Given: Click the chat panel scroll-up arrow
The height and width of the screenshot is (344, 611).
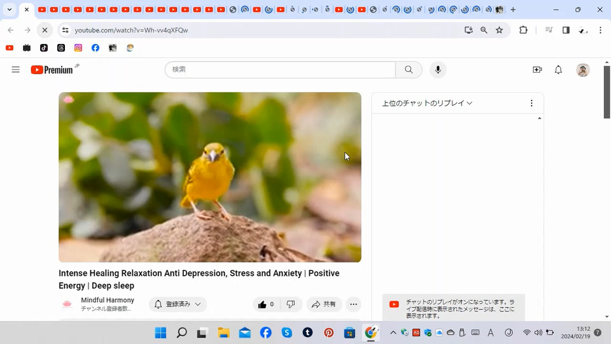Looking at the screenshot, I should click(x=539, y=118).
